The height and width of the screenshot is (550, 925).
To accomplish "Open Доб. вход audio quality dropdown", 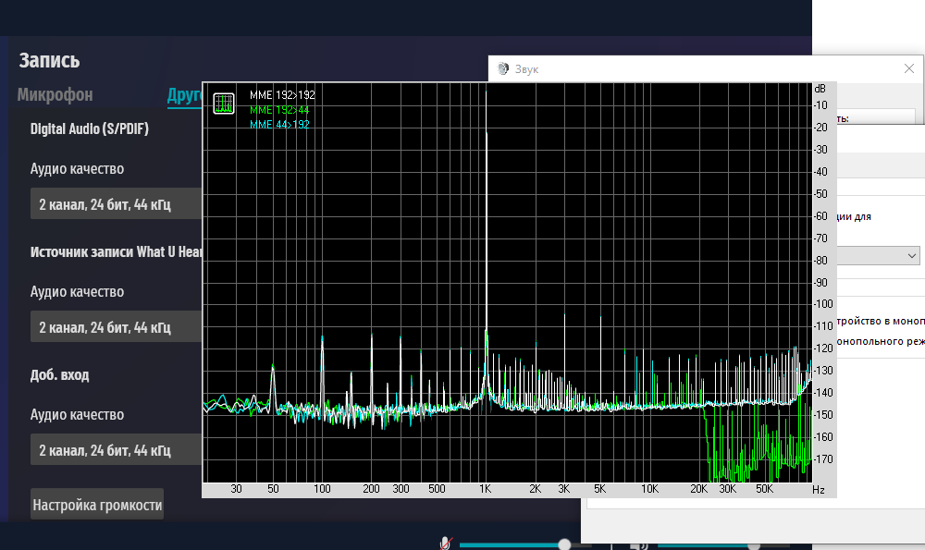I will (117, 450).
